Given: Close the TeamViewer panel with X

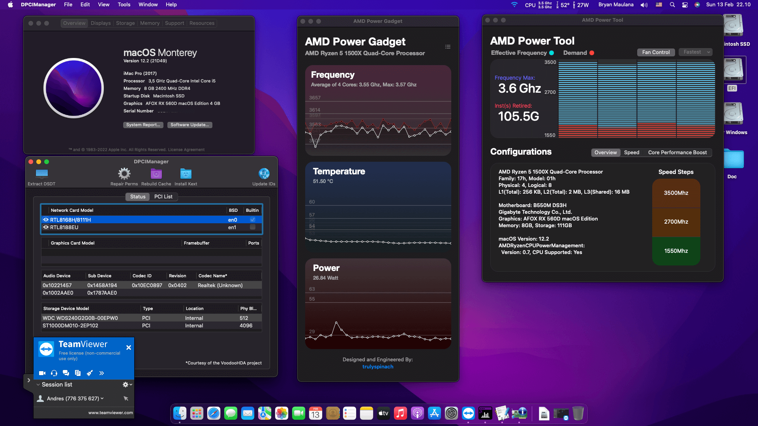Looking at the screenshot, I should (x=128, y=348).
